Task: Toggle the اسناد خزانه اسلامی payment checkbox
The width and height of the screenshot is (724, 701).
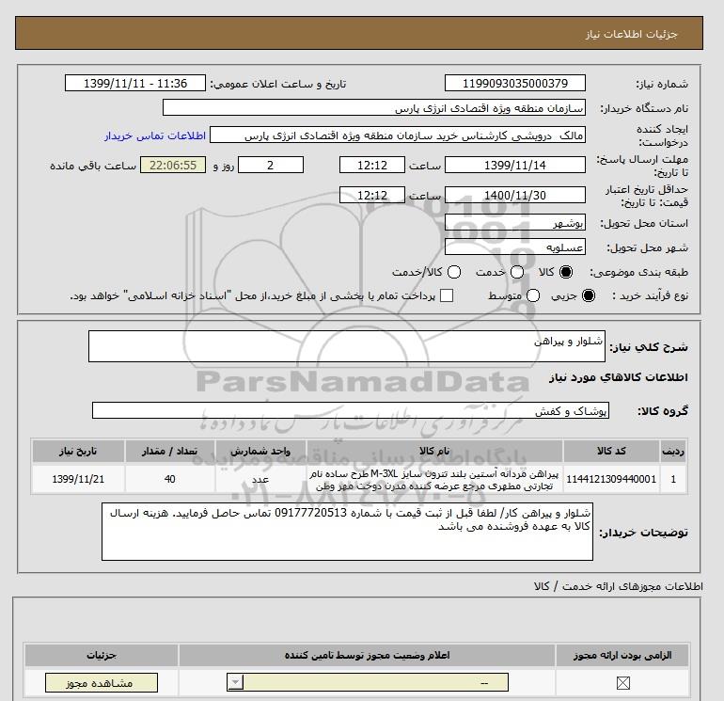Action: [x=447, y=295]
